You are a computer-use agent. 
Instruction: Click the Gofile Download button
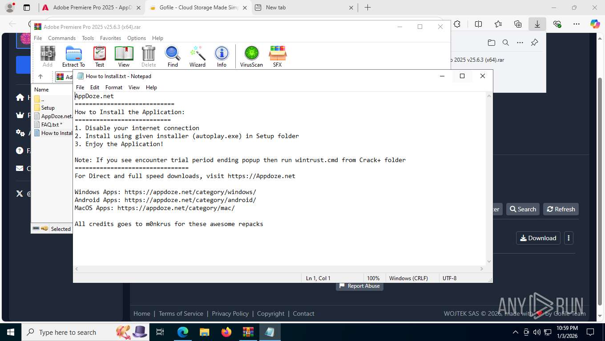coord(538,238)
